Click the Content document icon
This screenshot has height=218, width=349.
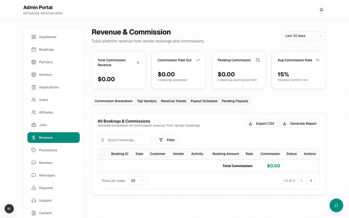click(x=34, y=213)
